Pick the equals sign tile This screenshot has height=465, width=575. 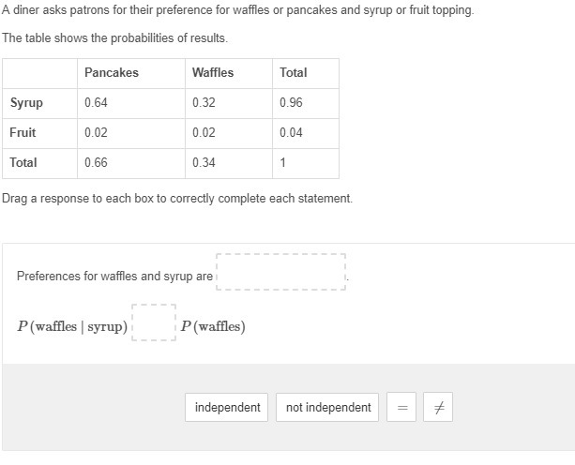click(x=402, y=408)
